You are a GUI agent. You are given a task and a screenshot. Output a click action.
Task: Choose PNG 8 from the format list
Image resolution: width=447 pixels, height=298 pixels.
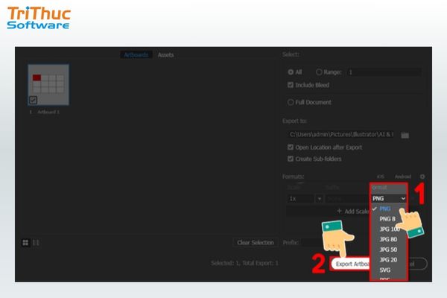[x=387, y=219]
